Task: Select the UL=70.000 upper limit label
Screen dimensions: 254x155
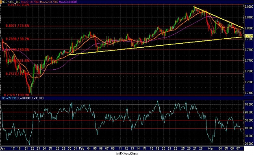Action: point(23,98)
